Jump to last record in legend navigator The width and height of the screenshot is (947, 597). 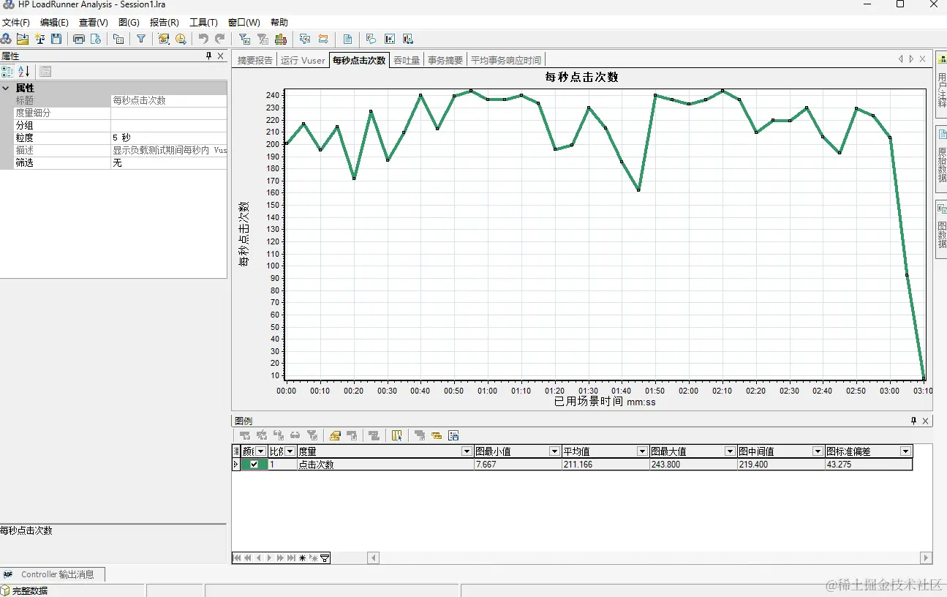coord(291,558)
